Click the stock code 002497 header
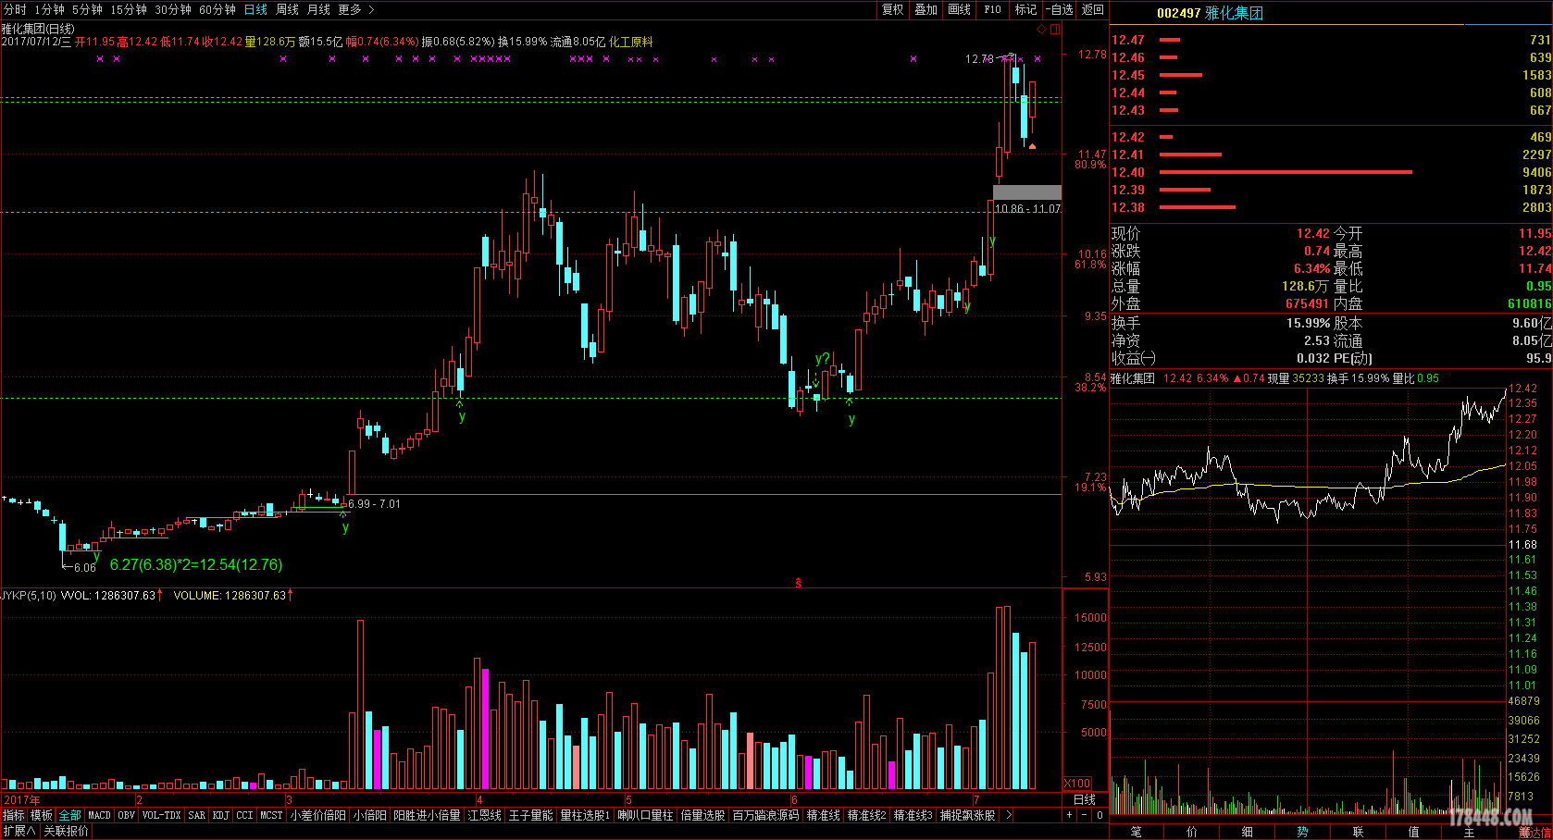The height and width of the screenshot is (840, 1553). tap(1178, 13)
